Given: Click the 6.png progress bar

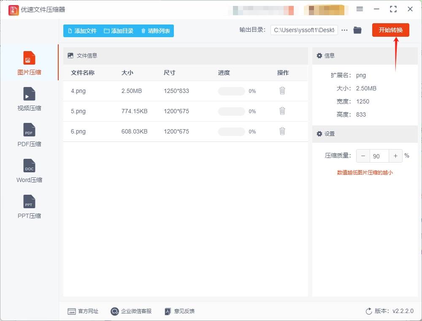Looking at the screenshot, I should coord(231,131).
